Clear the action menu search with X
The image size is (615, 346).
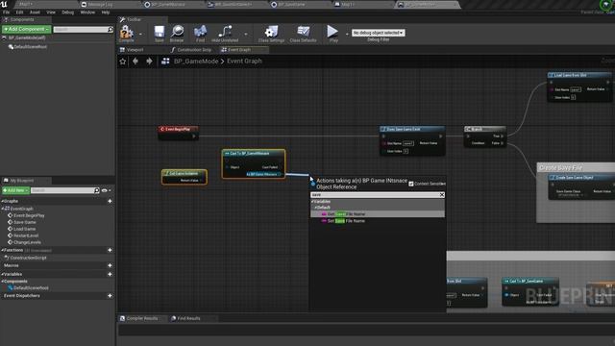(442, 195)
